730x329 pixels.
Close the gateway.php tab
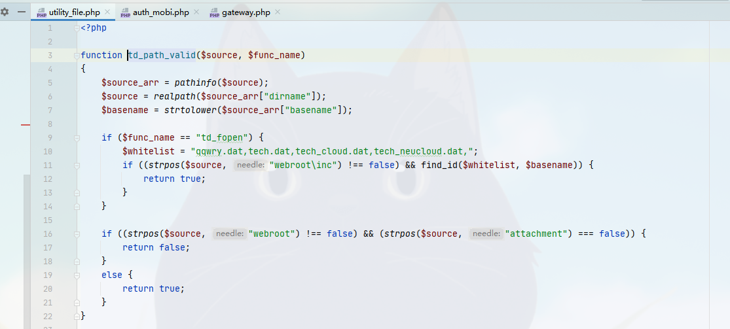(278, 12)
